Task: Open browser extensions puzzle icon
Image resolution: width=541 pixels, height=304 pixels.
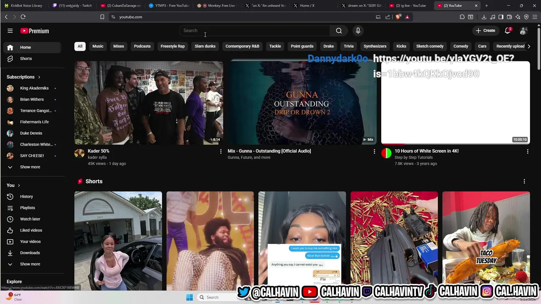Action: click(x=462, y=17)
